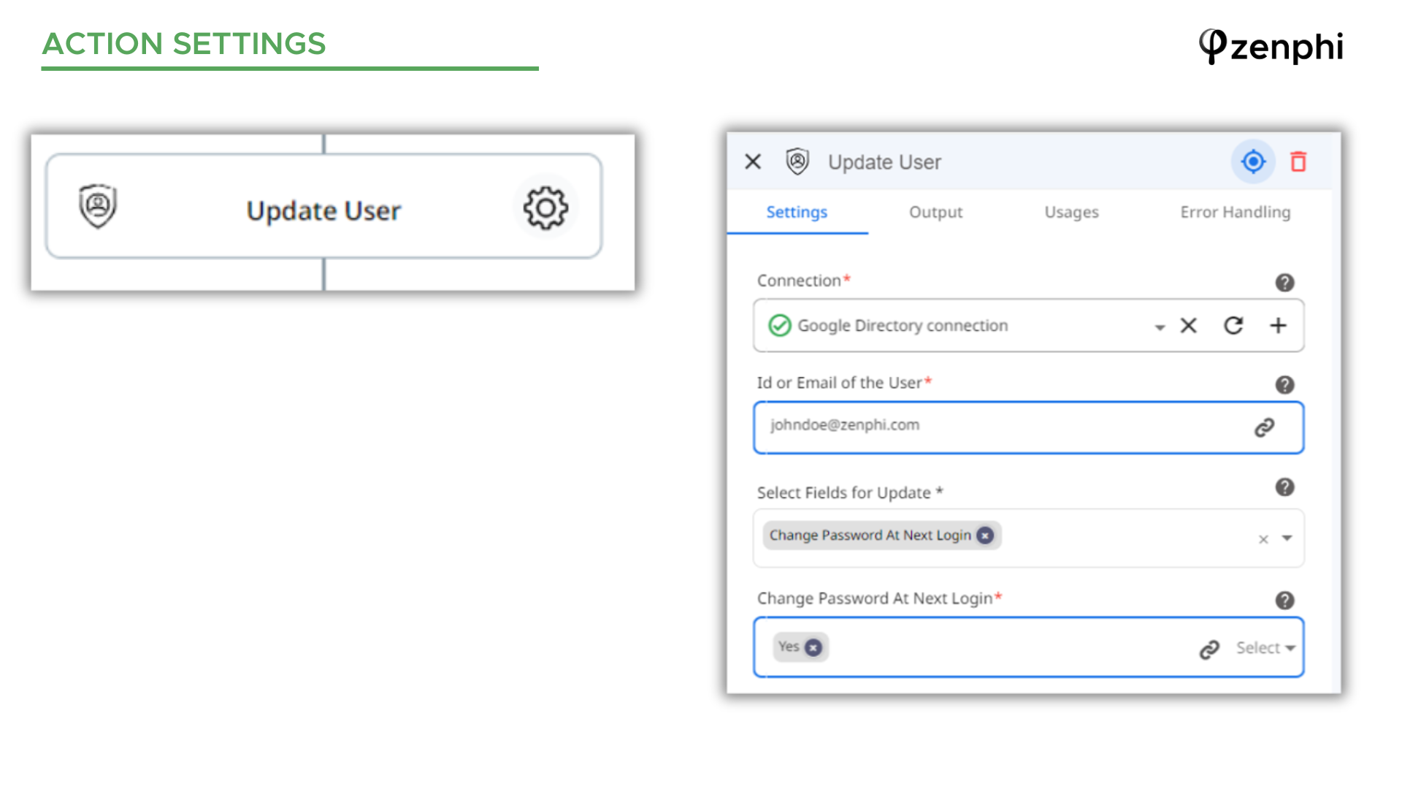This screenshot has height=789, width=1402.
Task: Open the Error Handling tab
Action: click(x=1236, y=212)
